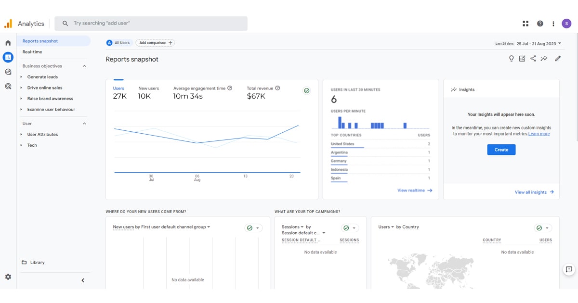Expand the Generate leads tree item
Screen dimensions: 578x303
pyautogui.click(x=42, y=77)
